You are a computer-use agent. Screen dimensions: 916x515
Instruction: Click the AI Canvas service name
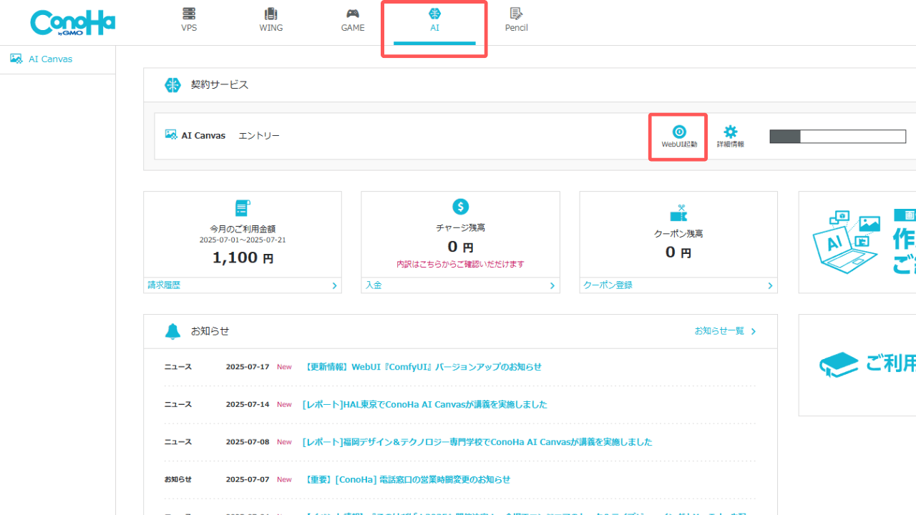tap(203, 135)
